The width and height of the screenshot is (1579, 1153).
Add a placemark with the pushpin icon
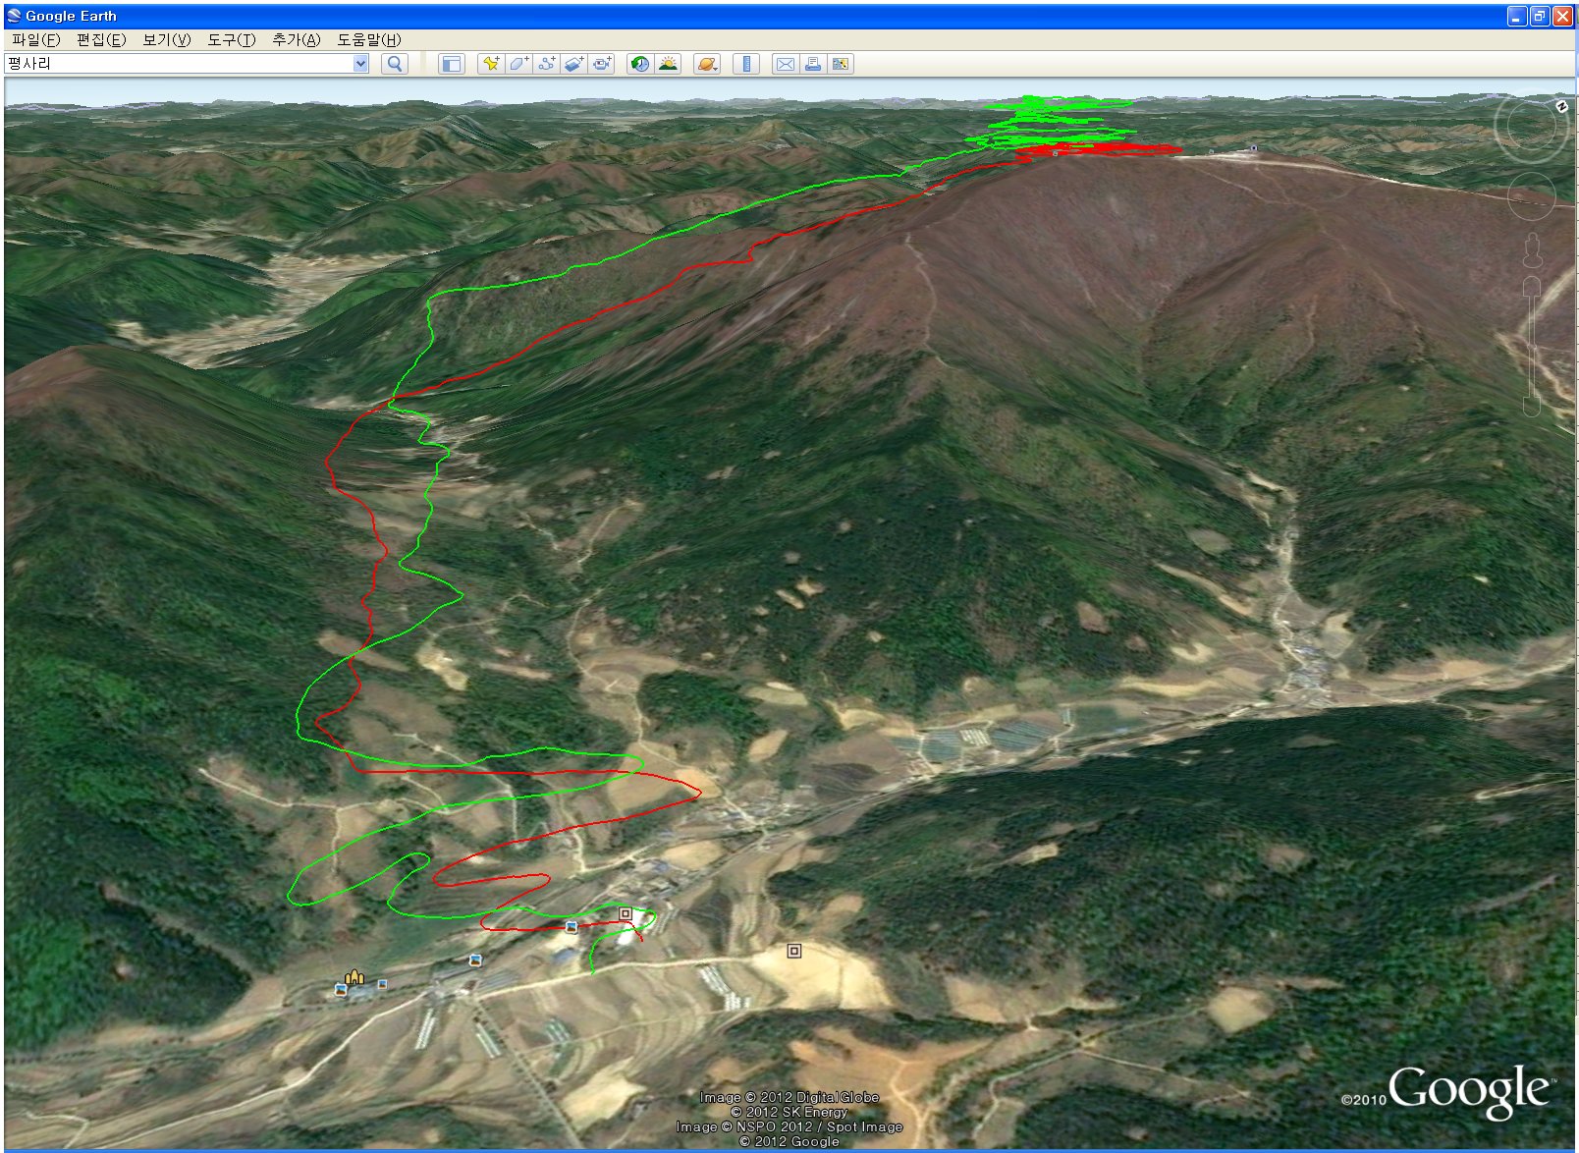click(491, 64)
